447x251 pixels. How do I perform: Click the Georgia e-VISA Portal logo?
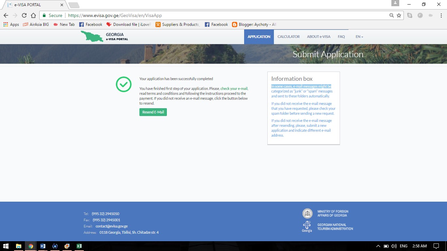[x=104, y=36]
